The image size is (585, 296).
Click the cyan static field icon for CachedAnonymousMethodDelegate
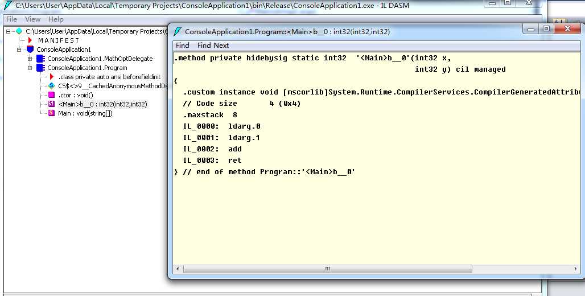tap(51, 86)
